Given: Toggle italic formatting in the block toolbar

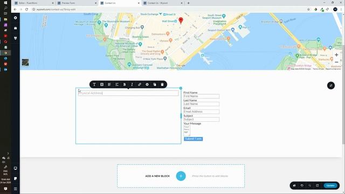Looking at the screenshot, I should 132,85.
